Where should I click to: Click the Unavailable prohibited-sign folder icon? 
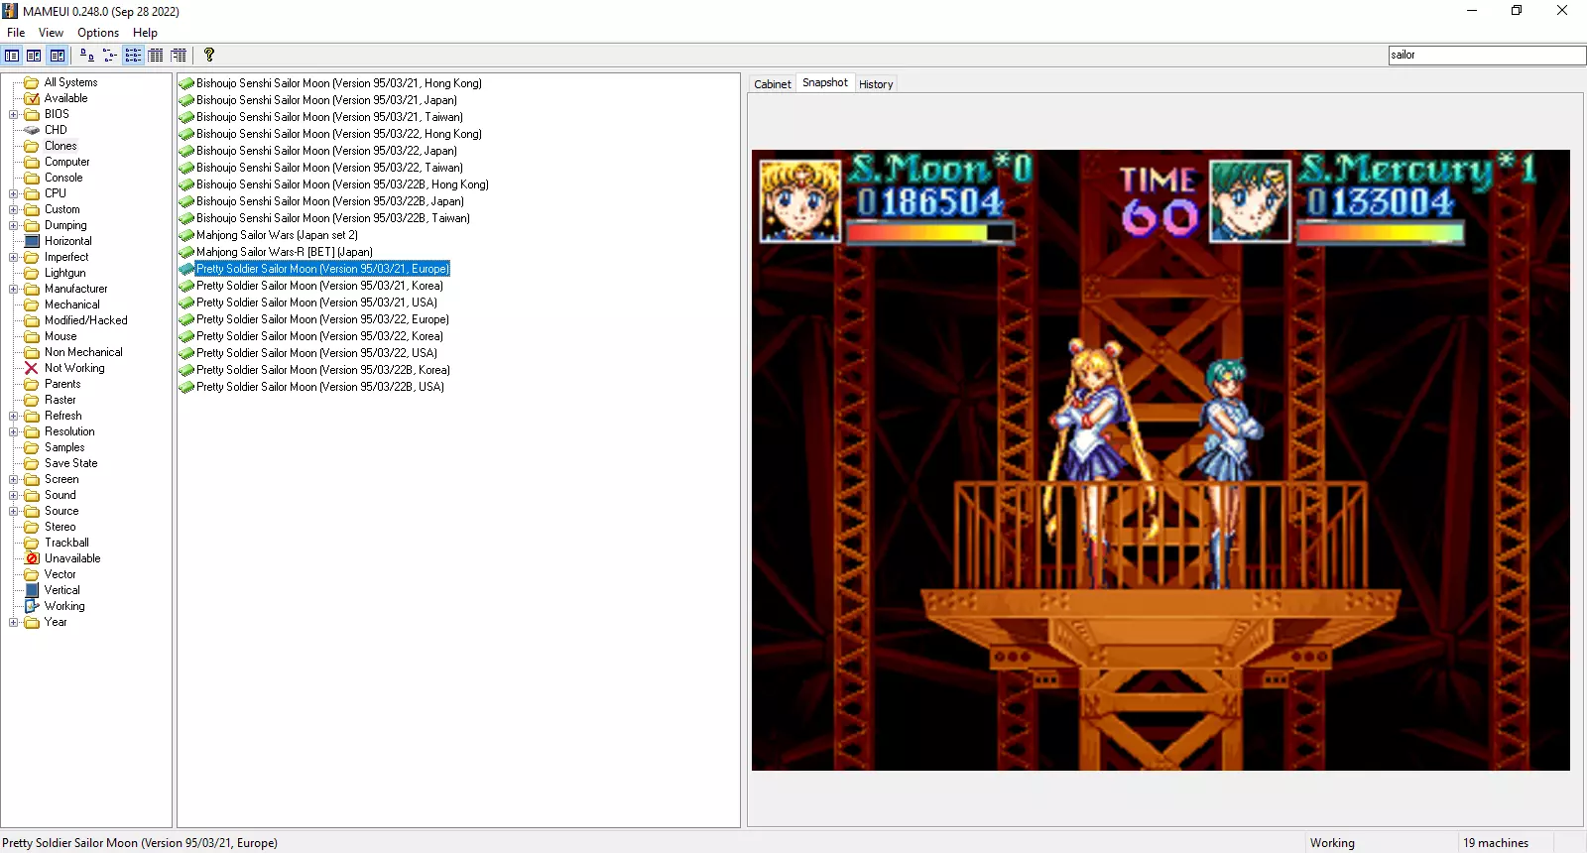point(32,558)
